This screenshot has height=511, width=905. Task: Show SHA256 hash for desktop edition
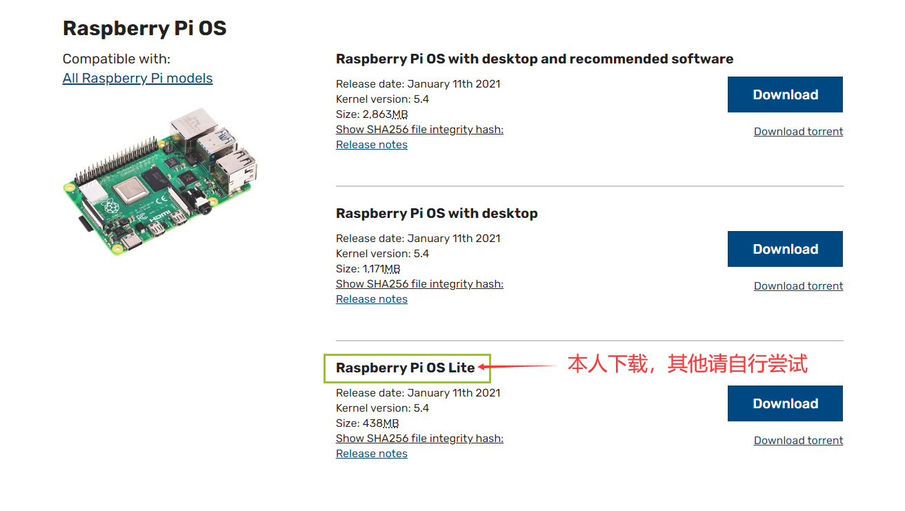point(419,283)
